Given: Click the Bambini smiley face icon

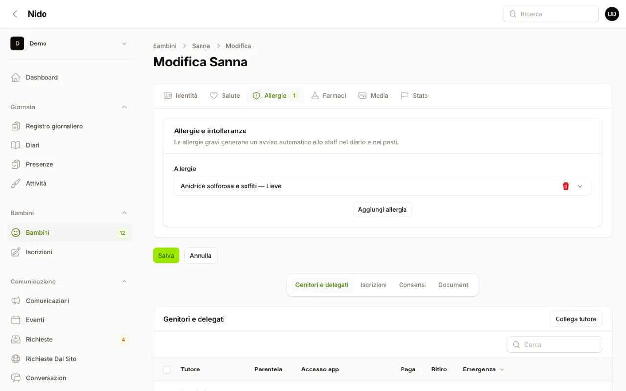Looking at the screenshot, I should point(16,233).
